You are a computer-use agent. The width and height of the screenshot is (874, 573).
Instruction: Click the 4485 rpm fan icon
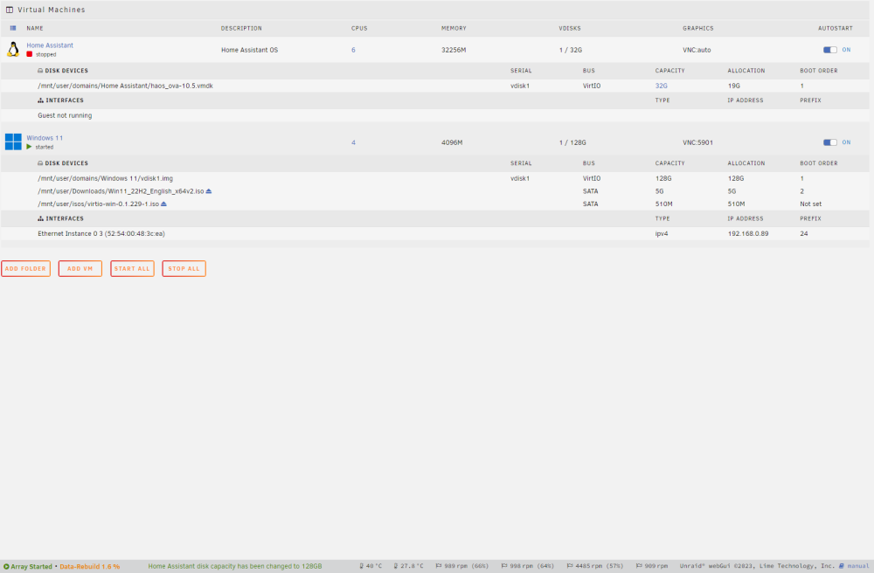570,566
